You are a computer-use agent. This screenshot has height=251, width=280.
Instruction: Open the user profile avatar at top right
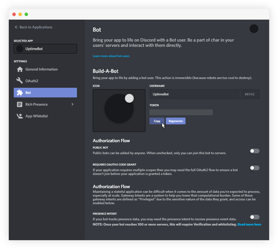(254, 29)
